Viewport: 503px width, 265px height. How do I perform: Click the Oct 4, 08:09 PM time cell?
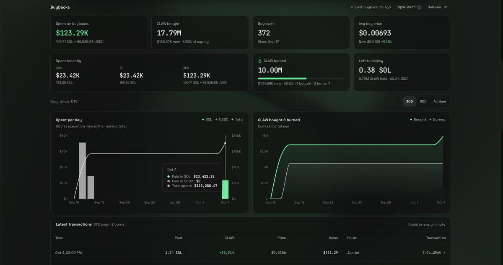click(x=69, y=253)
